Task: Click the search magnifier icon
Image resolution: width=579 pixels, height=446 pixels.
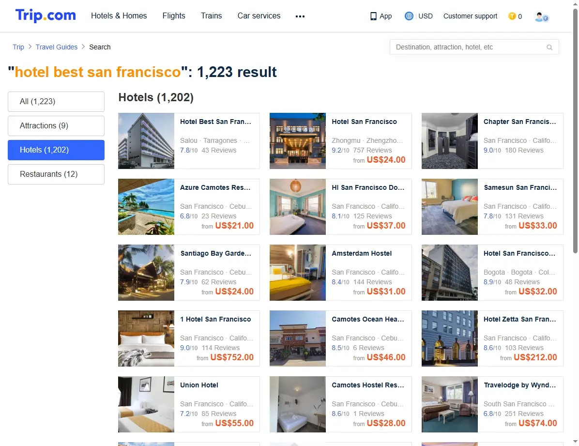Action: (549, 47)
